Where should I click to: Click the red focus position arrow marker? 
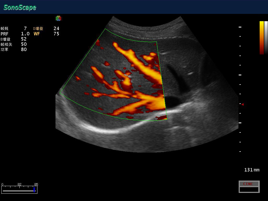point(243,104)
